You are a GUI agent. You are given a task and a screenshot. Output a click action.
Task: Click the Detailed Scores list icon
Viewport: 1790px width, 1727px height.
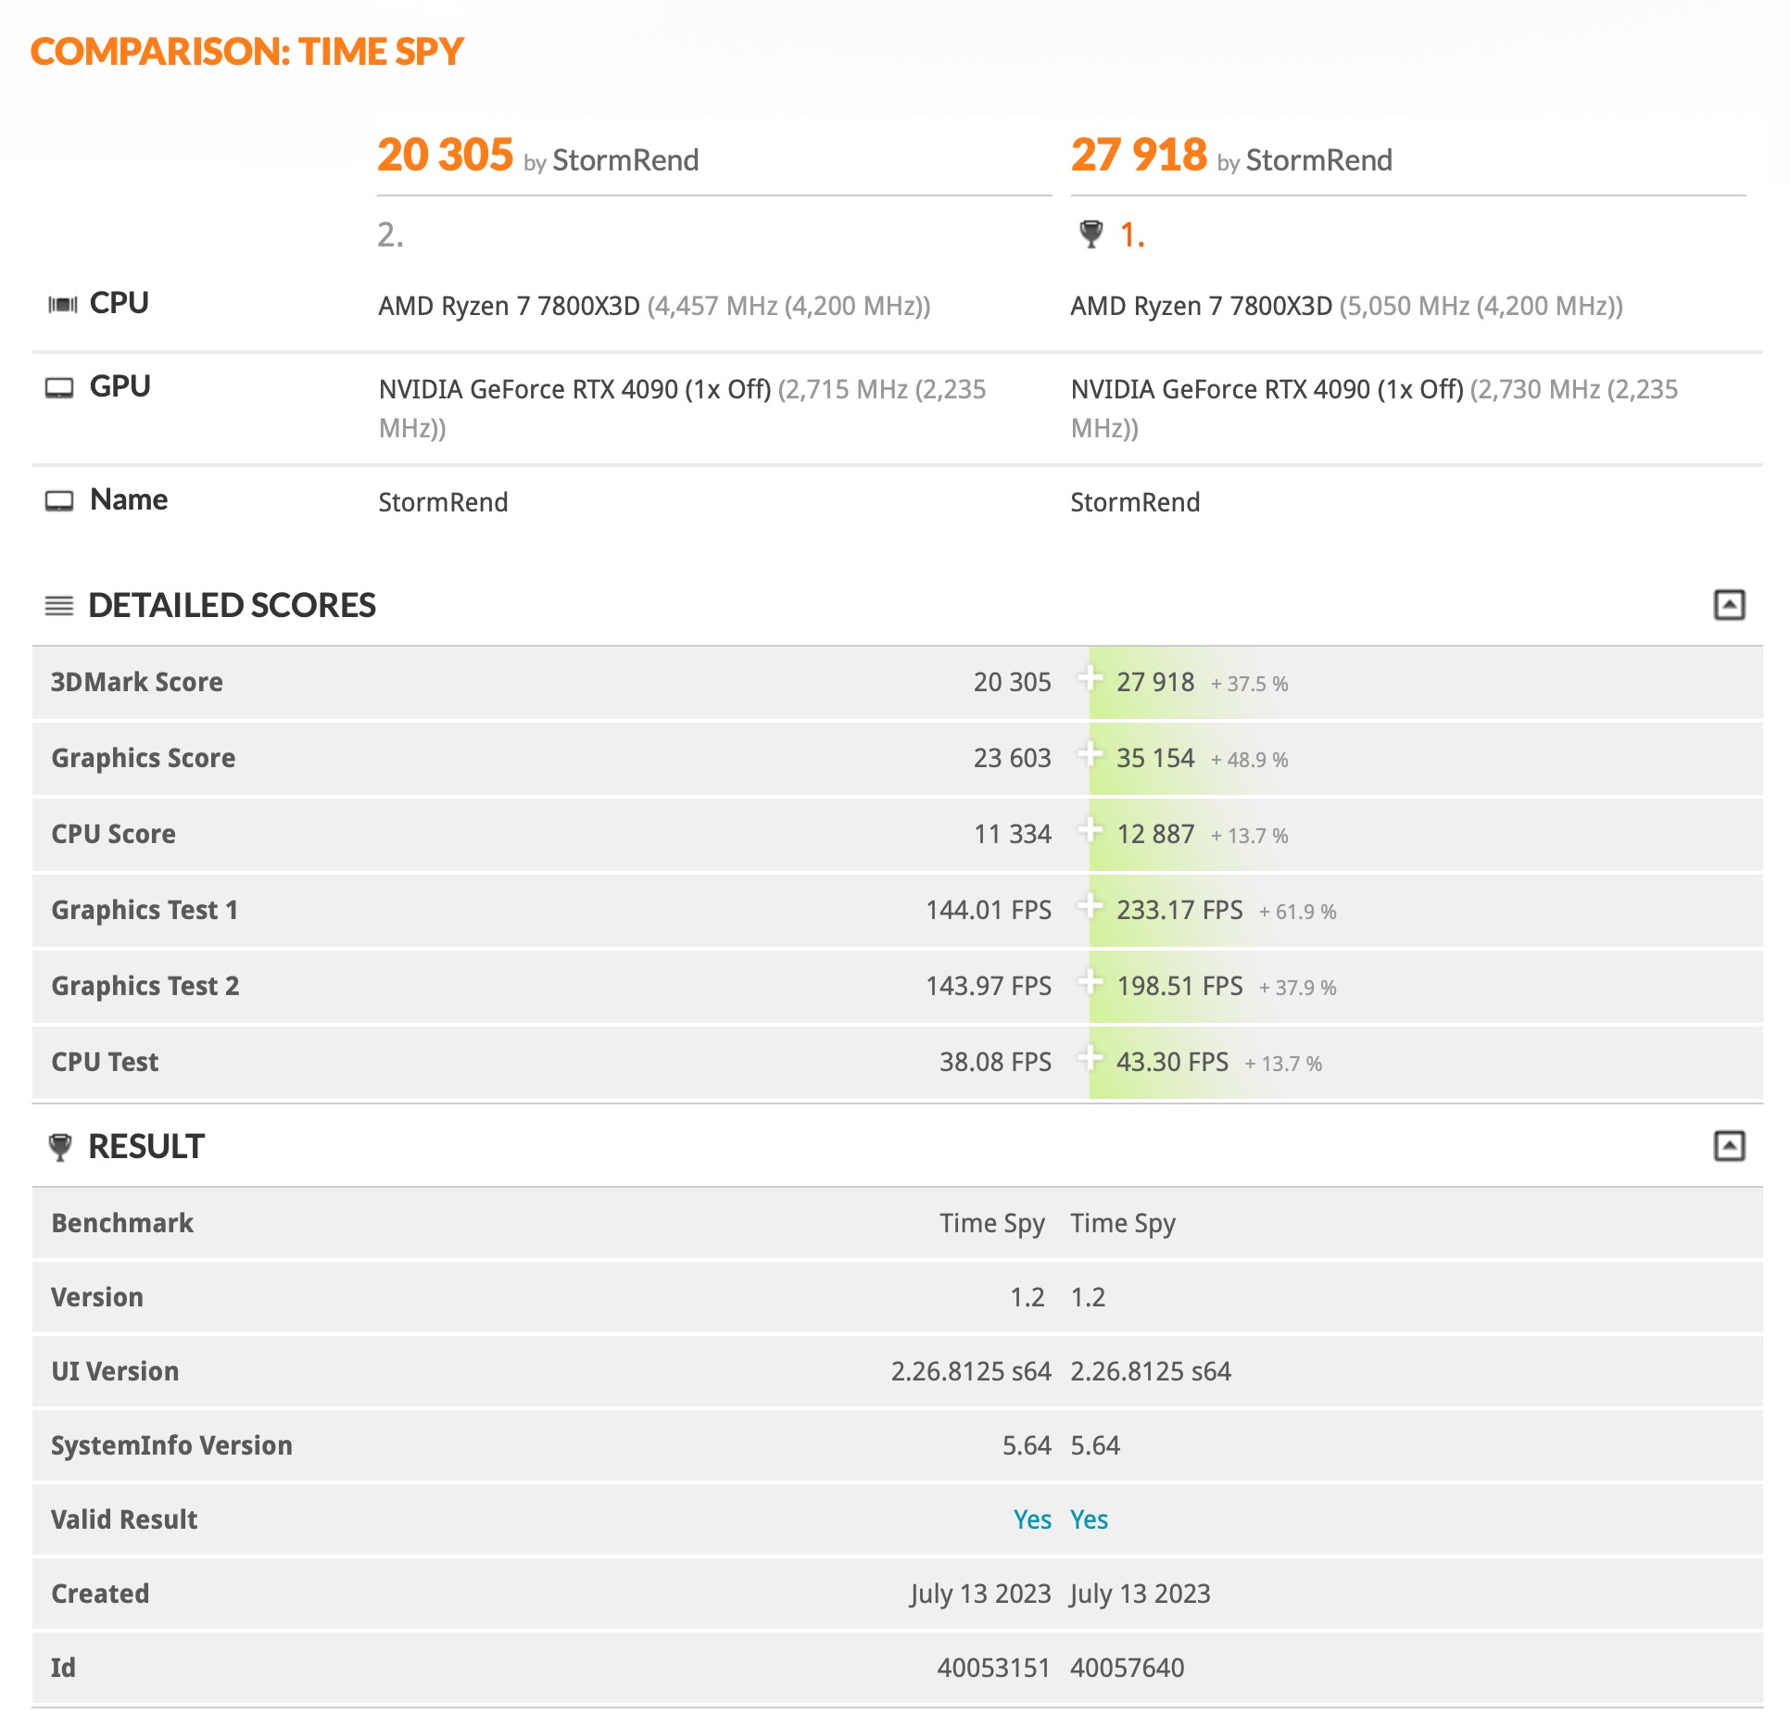pos(59,606)
